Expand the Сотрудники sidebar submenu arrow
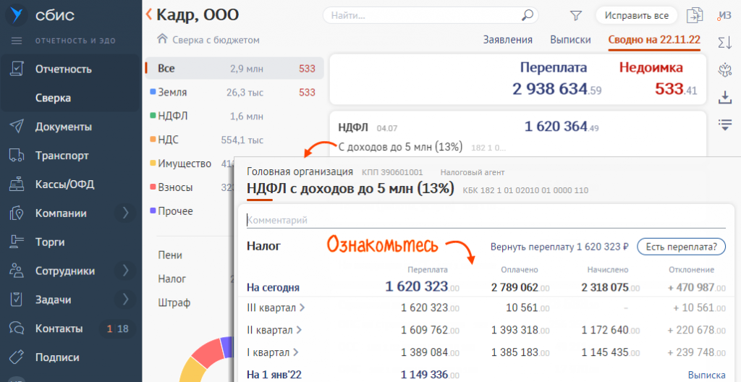The width and height of the screenshot is (741, 382). (x=125, y=271)
